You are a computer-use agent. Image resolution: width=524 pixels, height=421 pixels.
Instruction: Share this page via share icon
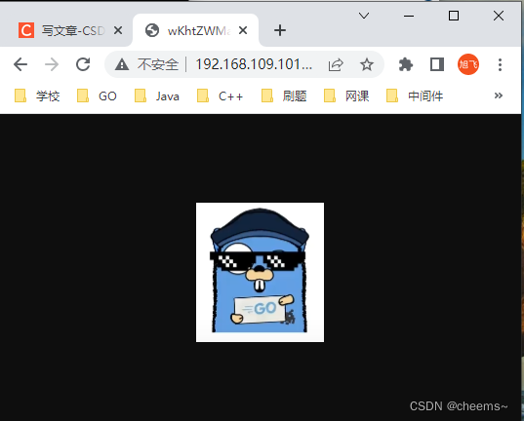(x=336, y=64)
